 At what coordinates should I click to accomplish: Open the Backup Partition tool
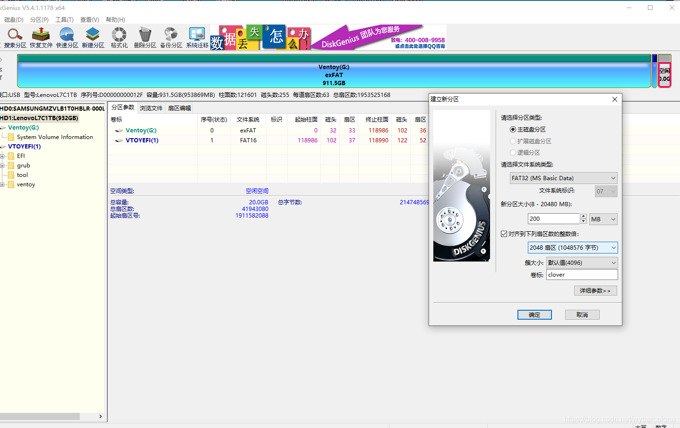[171, 37]
